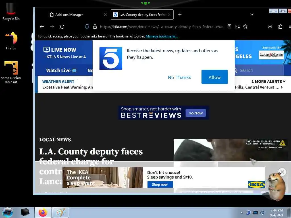Viewport: 291px width, 218px height.
Task: Show hidden tray icons arrow
Action: (x=242, y=213)
